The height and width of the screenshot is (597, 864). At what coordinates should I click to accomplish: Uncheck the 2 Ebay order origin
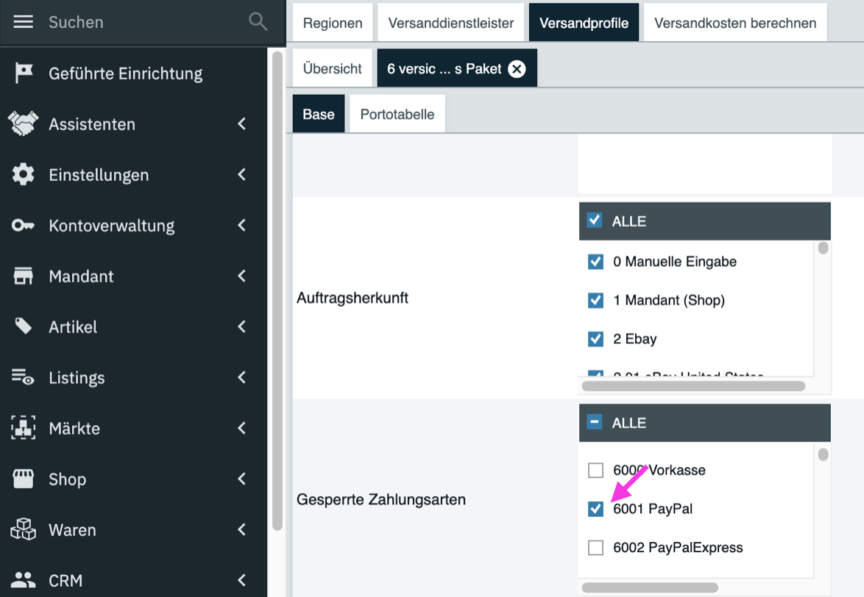click(596, 339)
